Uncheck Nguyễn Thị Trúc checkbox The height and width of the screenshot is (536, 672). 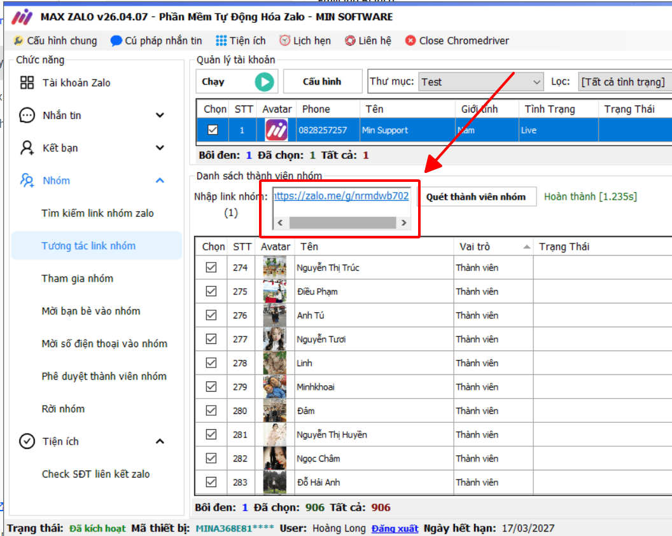tap(211, 268)
